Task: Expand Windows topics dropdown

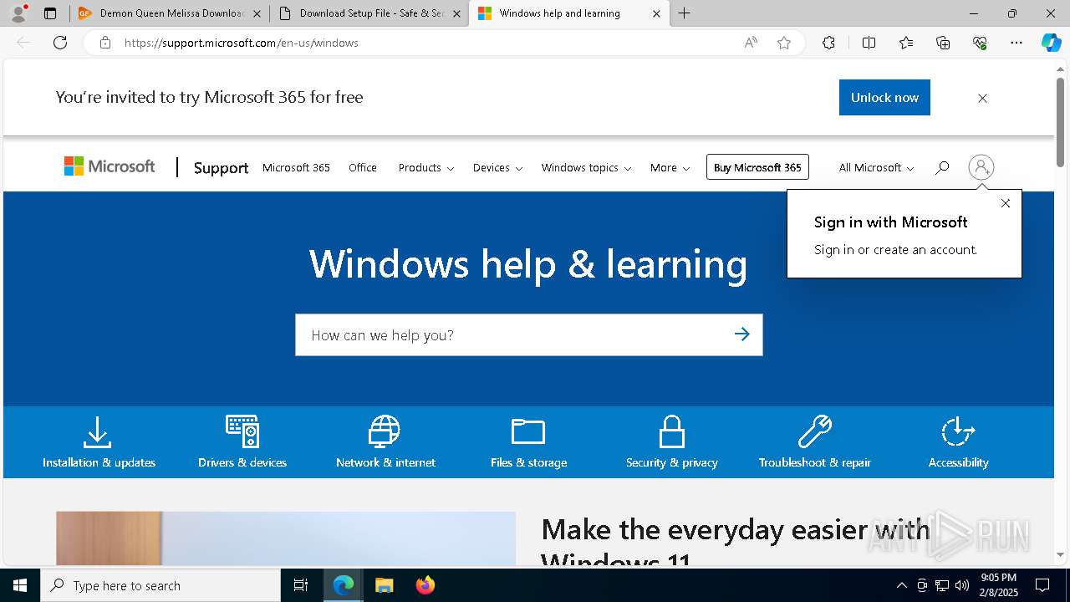Action: [586, 167]
